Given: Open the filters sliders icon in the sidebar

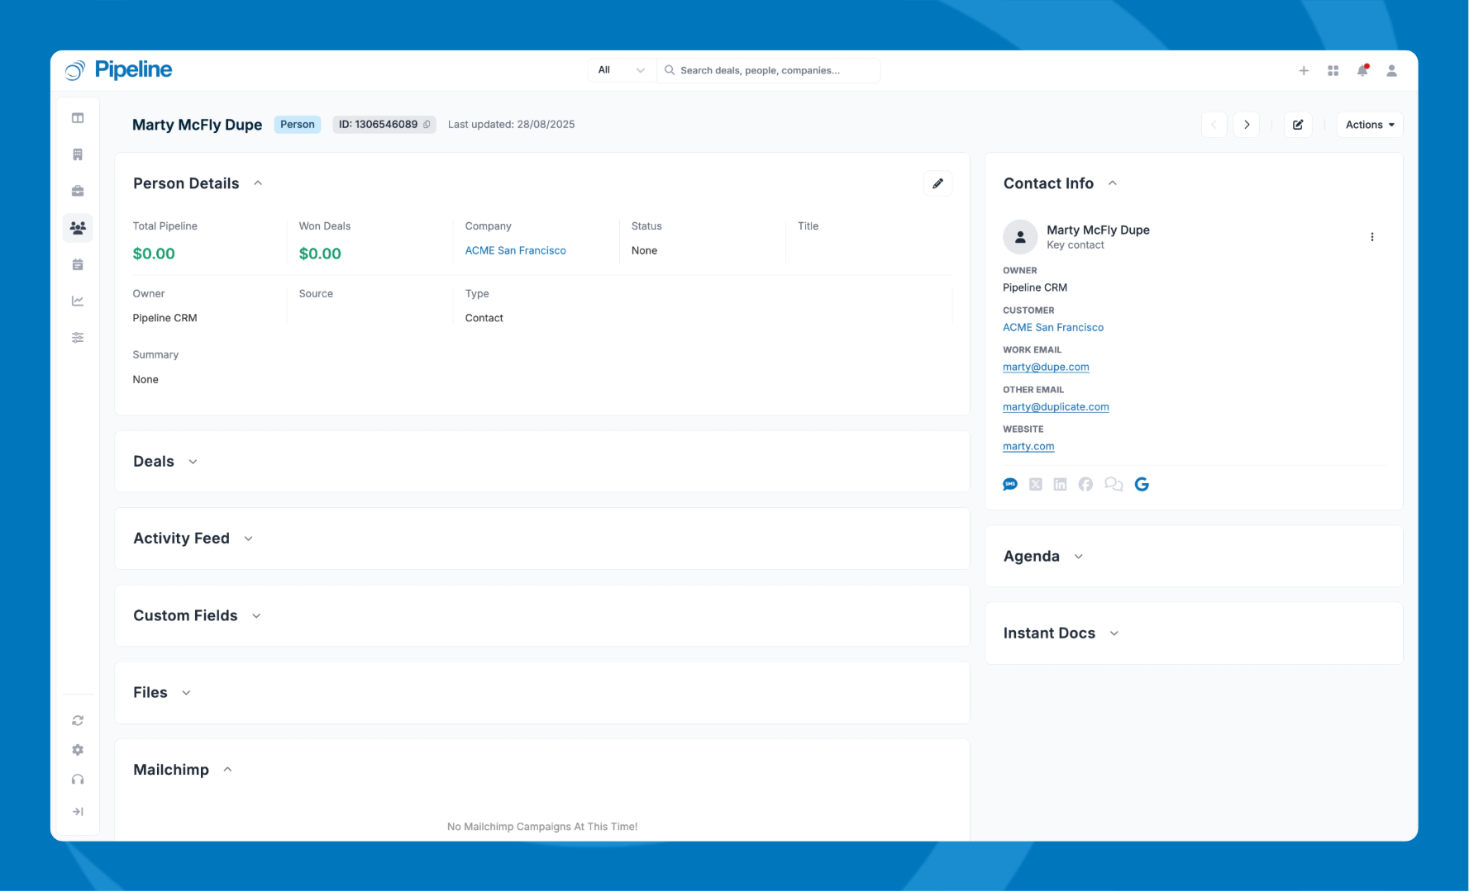Looking at the screenshot, I should (78, 337).
